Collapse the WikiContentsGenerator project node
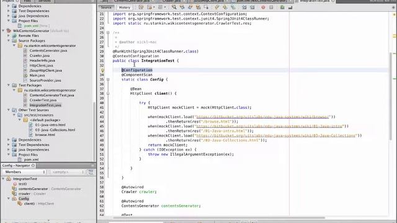The image size is (397, 223). point(3,30)
